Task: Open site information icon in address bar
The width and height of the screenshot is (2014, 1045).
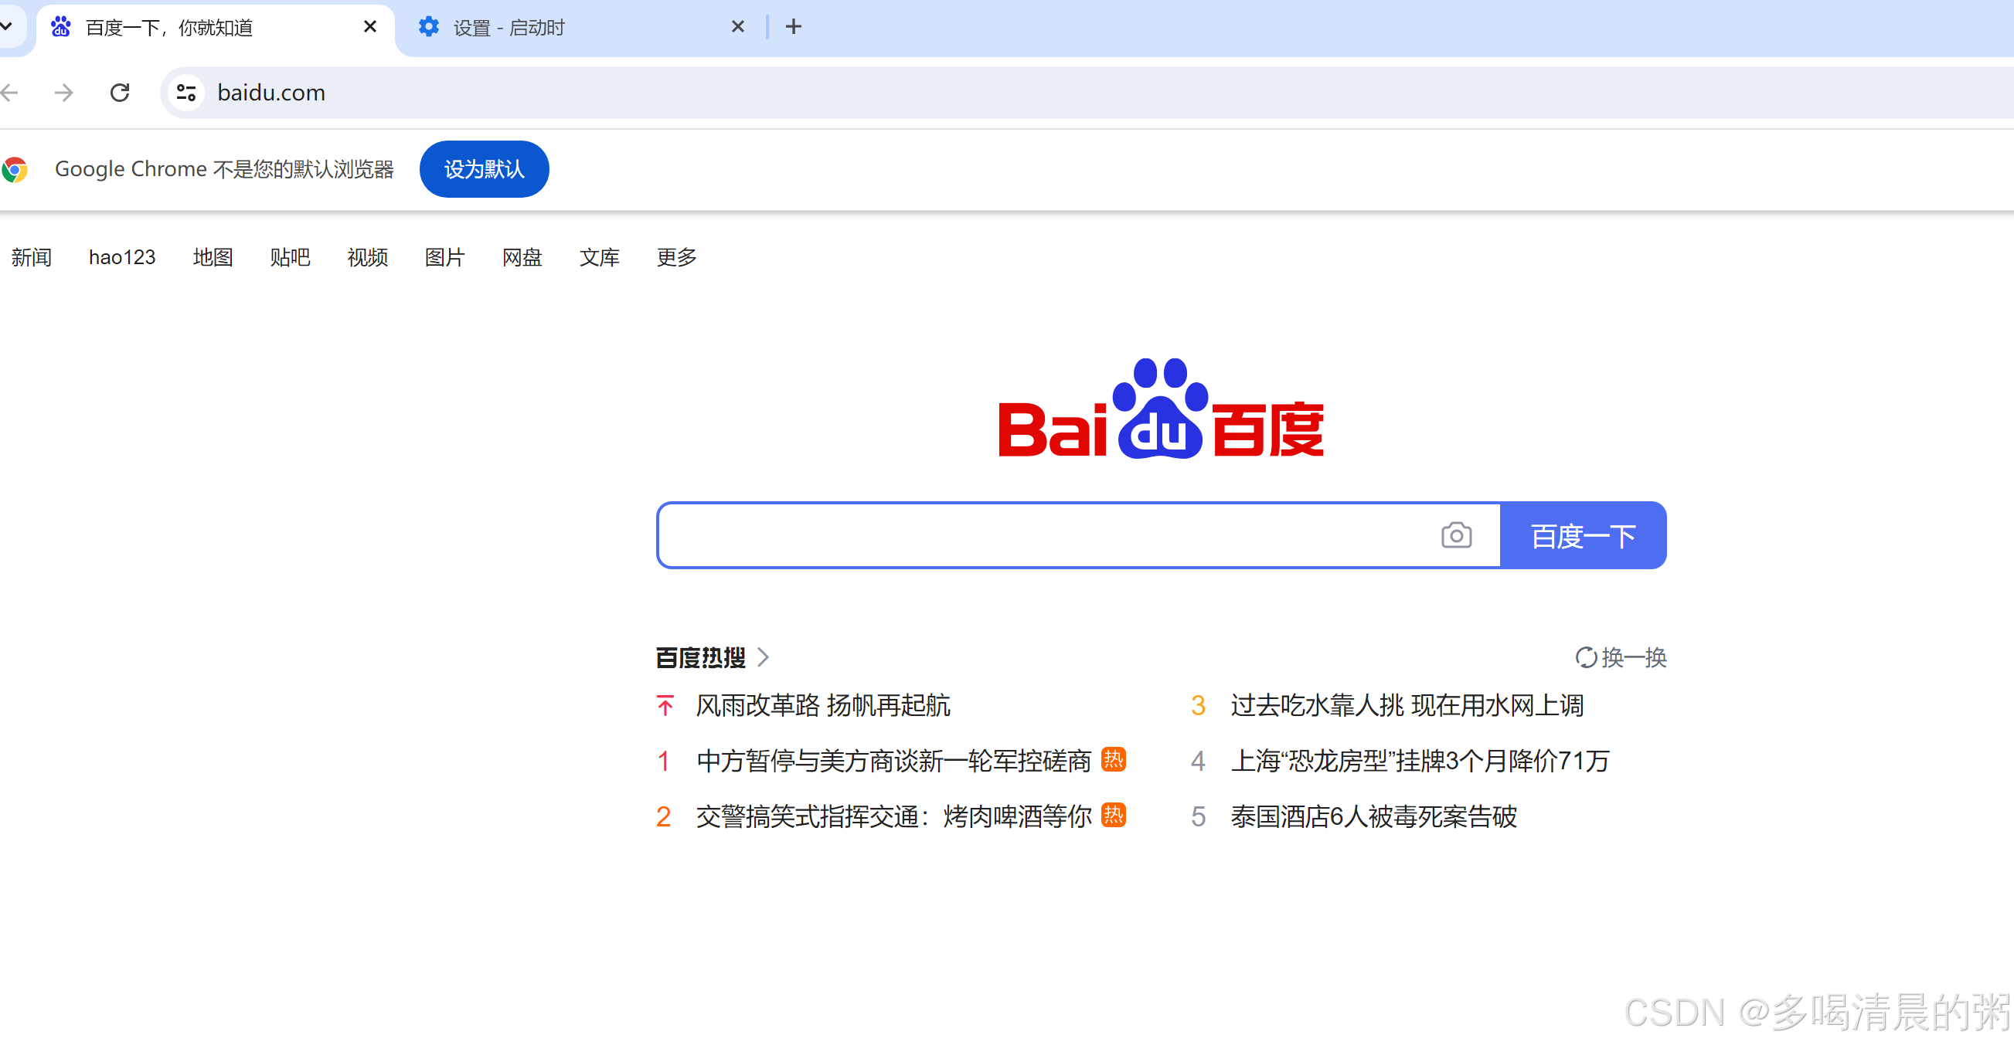Action: pos(186,93)
